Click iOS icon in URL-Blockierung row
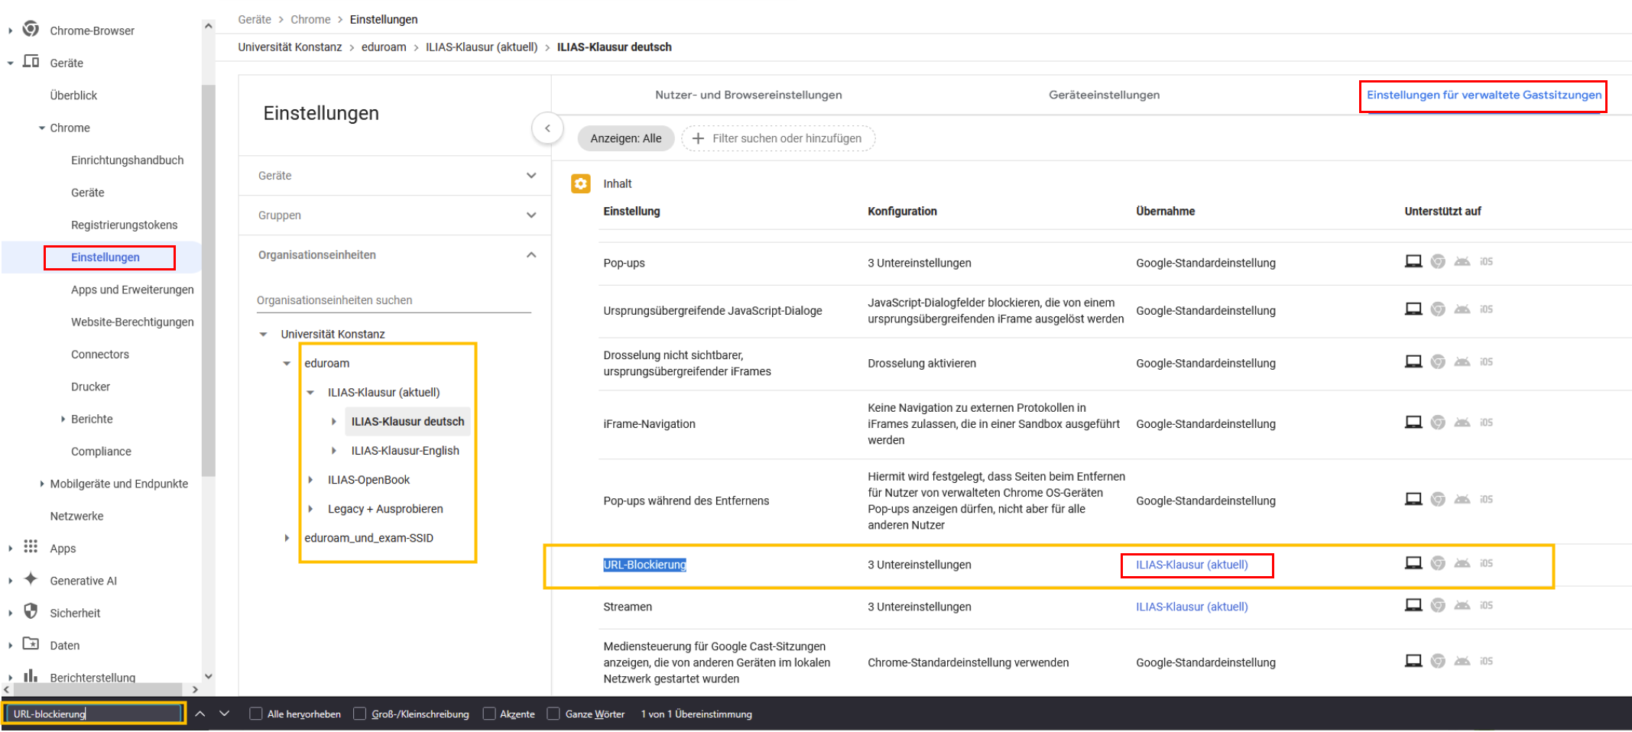Image resolution: width=1632 pixels, height=732 pixels. click(1486, 563)
